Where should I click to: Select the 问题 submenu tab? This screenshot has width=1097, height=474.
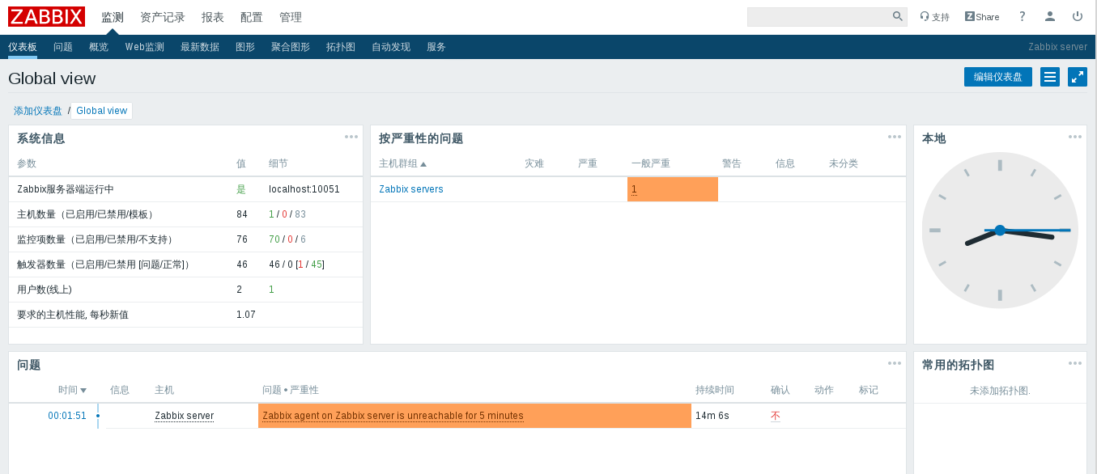[63, 47]
